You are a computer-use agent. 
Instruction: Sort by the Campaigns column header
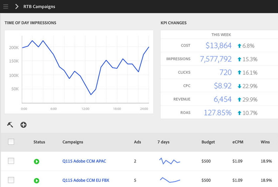(73, 142)
